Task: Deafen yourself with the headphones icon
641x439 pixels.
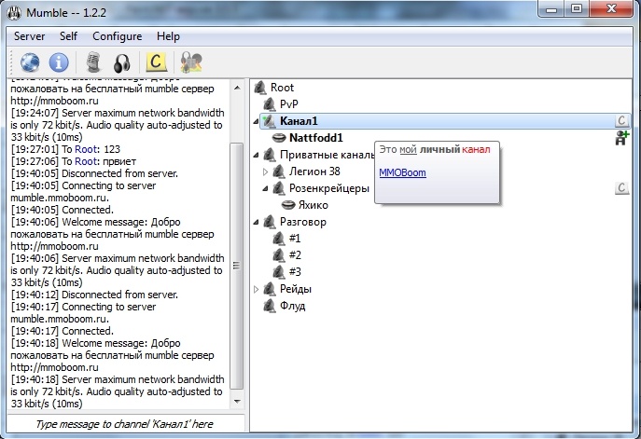Action: click(122, 62)
